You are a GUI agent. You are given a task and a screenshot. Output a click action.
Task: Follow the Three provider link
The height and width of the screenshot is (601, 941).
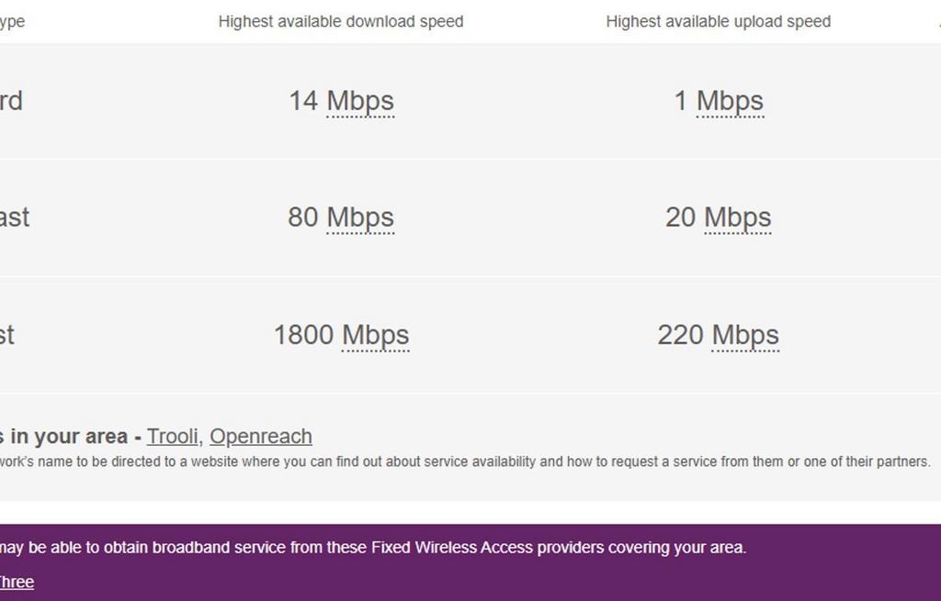coord(16,582)
